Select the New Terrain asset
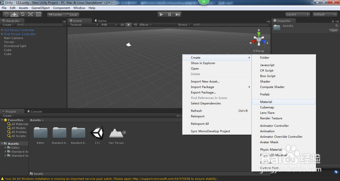The image size is (340, 181). tap(116, 133)
